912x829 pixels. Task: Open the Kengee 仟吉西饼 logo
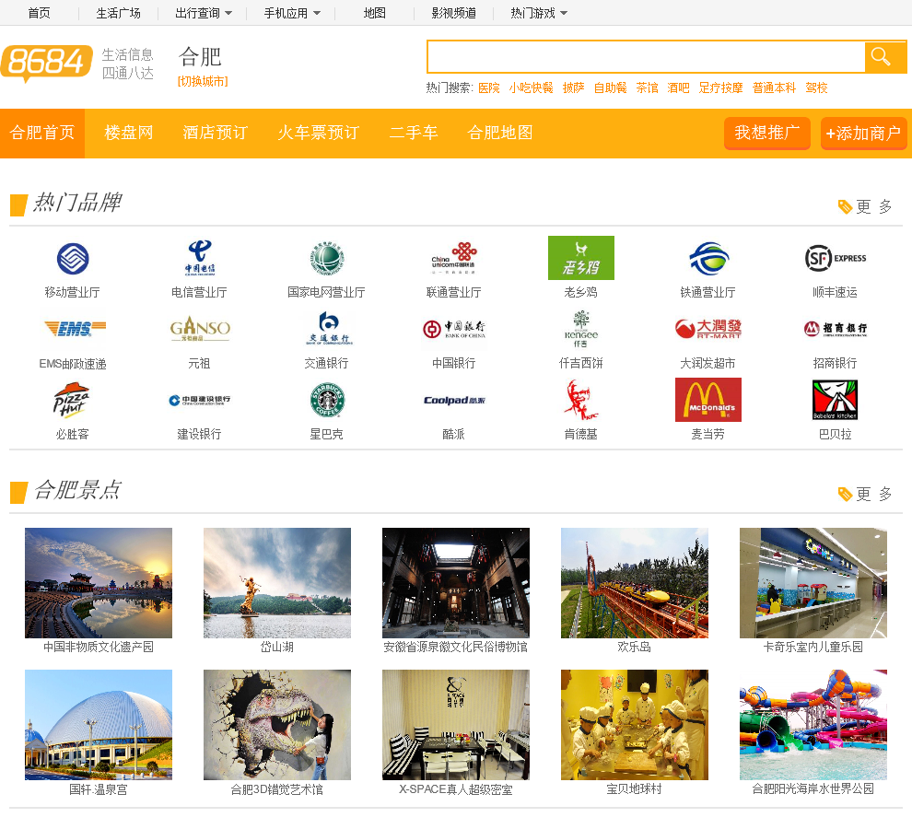click(x=581, y=329)
